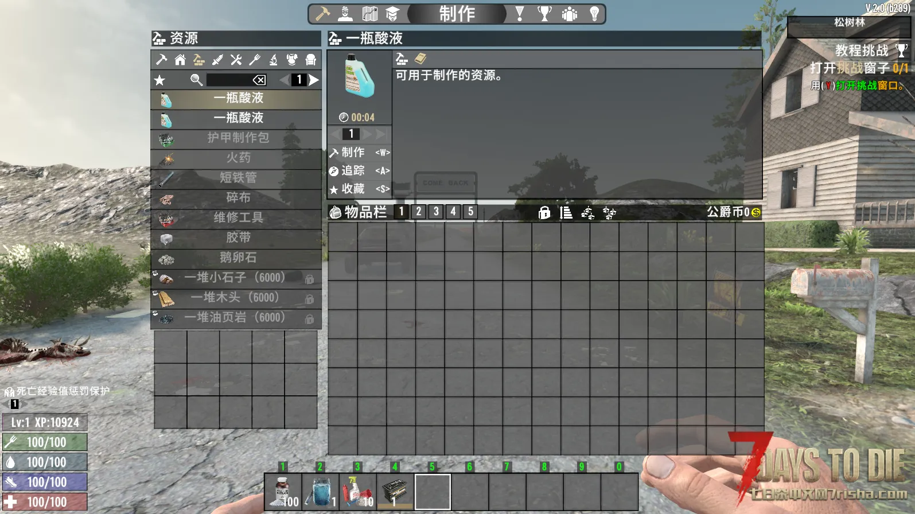The width and height of the screenshot is (915, 514).
Task: Select the 鹅卵石 recipe
Action: [236, 259]
